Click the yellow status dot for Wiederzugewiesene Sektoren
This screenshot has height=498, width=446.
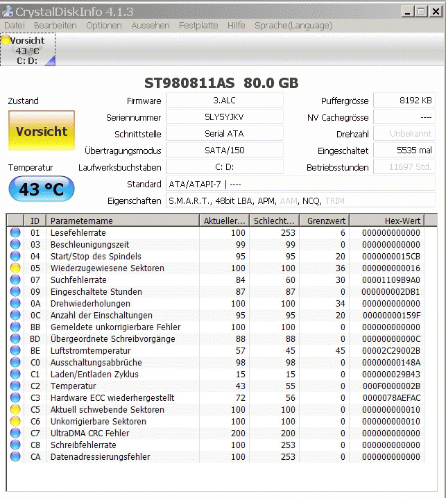click(x=15, y=268)
